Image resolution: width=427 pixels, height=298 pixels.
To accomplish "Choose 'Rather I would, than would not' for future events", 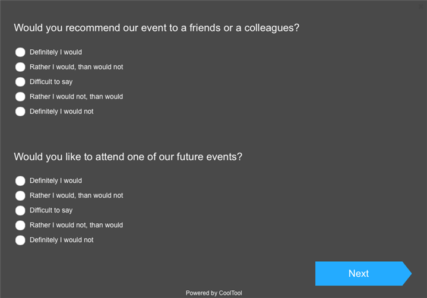I will (x=20, y=195).
